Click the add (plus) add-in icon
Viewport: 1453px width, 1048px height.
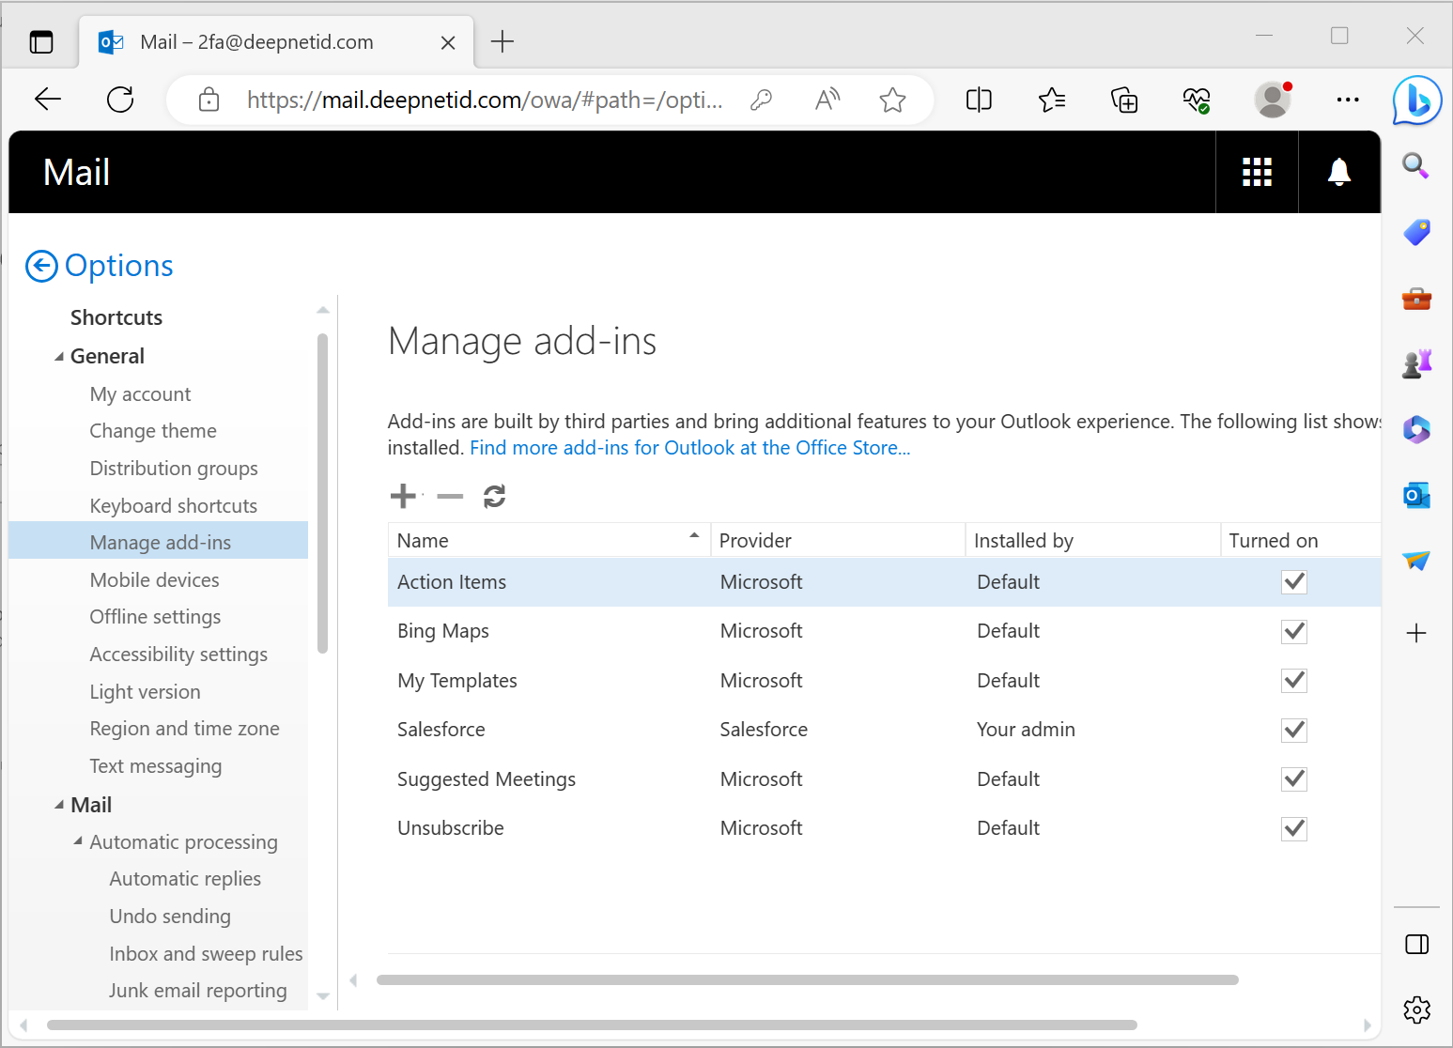click(403, 496)
